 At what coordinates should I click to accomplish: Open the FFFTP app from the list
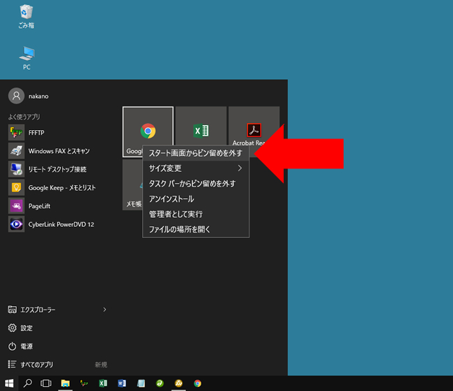pos(35,131)
